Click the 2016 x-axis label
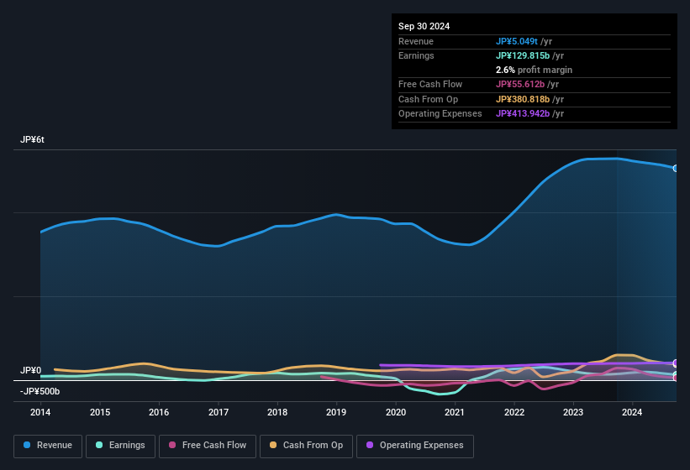 (159, 412)
